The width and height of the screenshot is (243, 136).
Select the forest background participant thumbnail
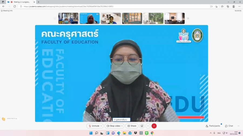pos(153,18)
